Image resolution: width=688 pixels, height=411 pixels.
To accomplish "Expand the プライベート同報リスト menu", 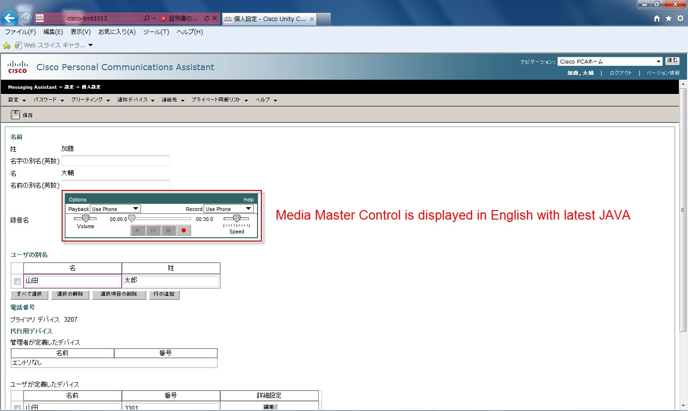I will (220, 100).
